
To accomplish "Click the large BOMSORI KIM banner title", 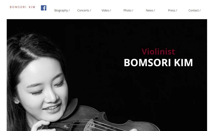I will (158, 63).
